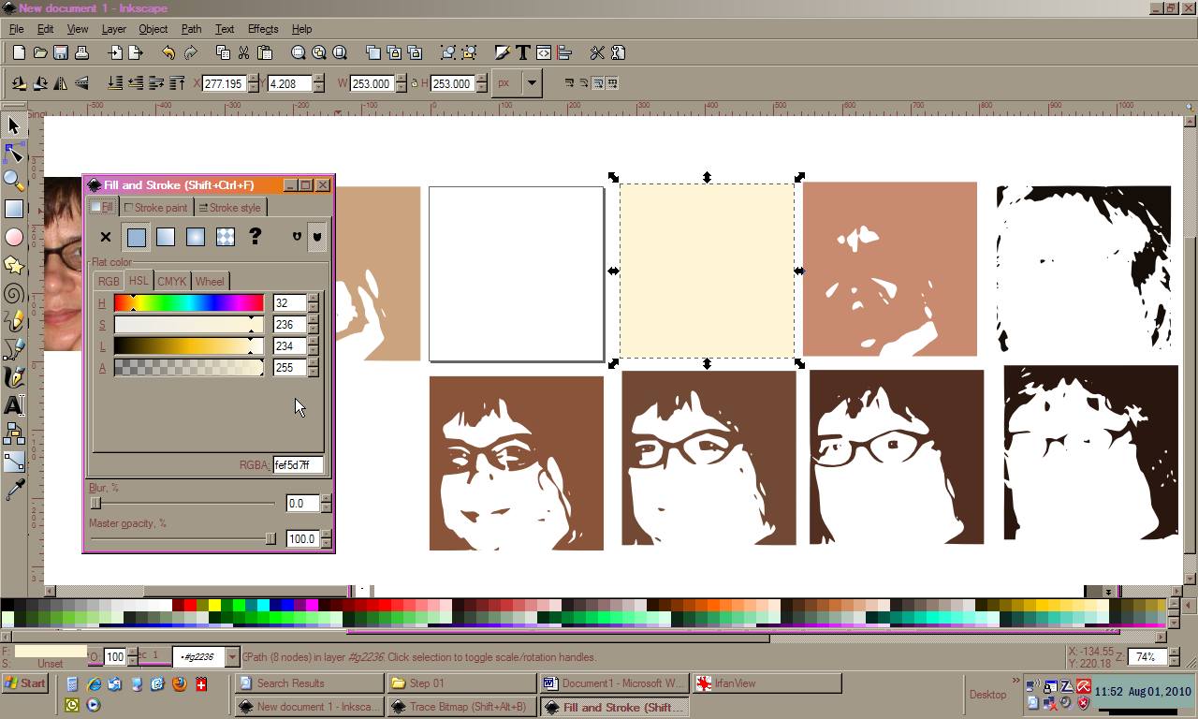
Task: Increase Blur value spinner
Action: pyautogui.click(x=326, y=498)
